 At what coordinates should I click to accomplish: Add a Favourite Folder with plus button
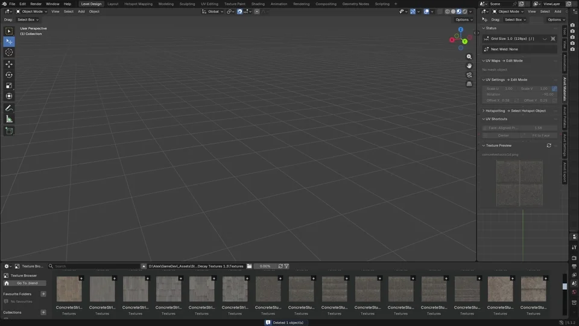pyautogui.click(x=43, y=294)
